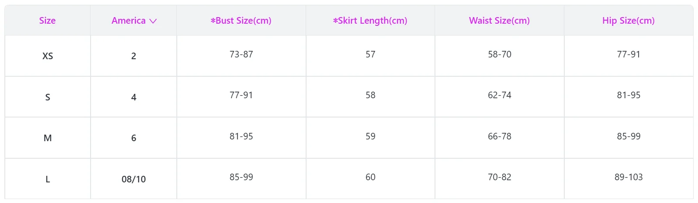698x203 pixels.
Task: Click bust size 81-95 cell
Action: (x=241, y=136)
